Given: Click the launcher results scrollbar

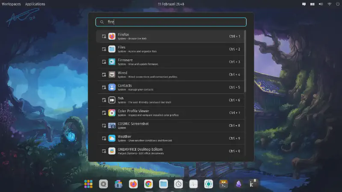Looking at the screenshot, I should point(245,61).
